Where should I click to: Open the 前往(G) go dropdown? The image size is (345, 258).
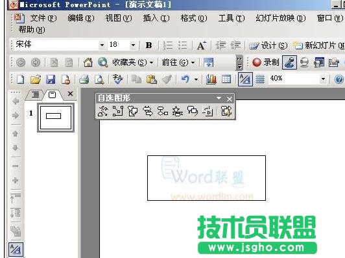178,62
